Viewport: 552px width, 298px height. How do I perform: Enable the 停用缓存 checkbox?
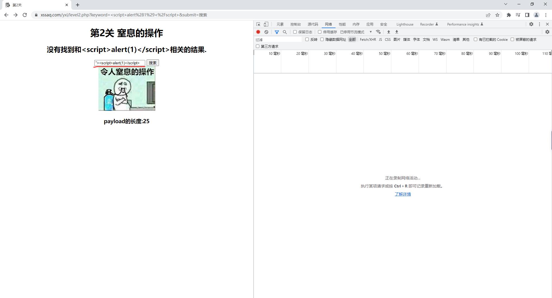[320, 32]
